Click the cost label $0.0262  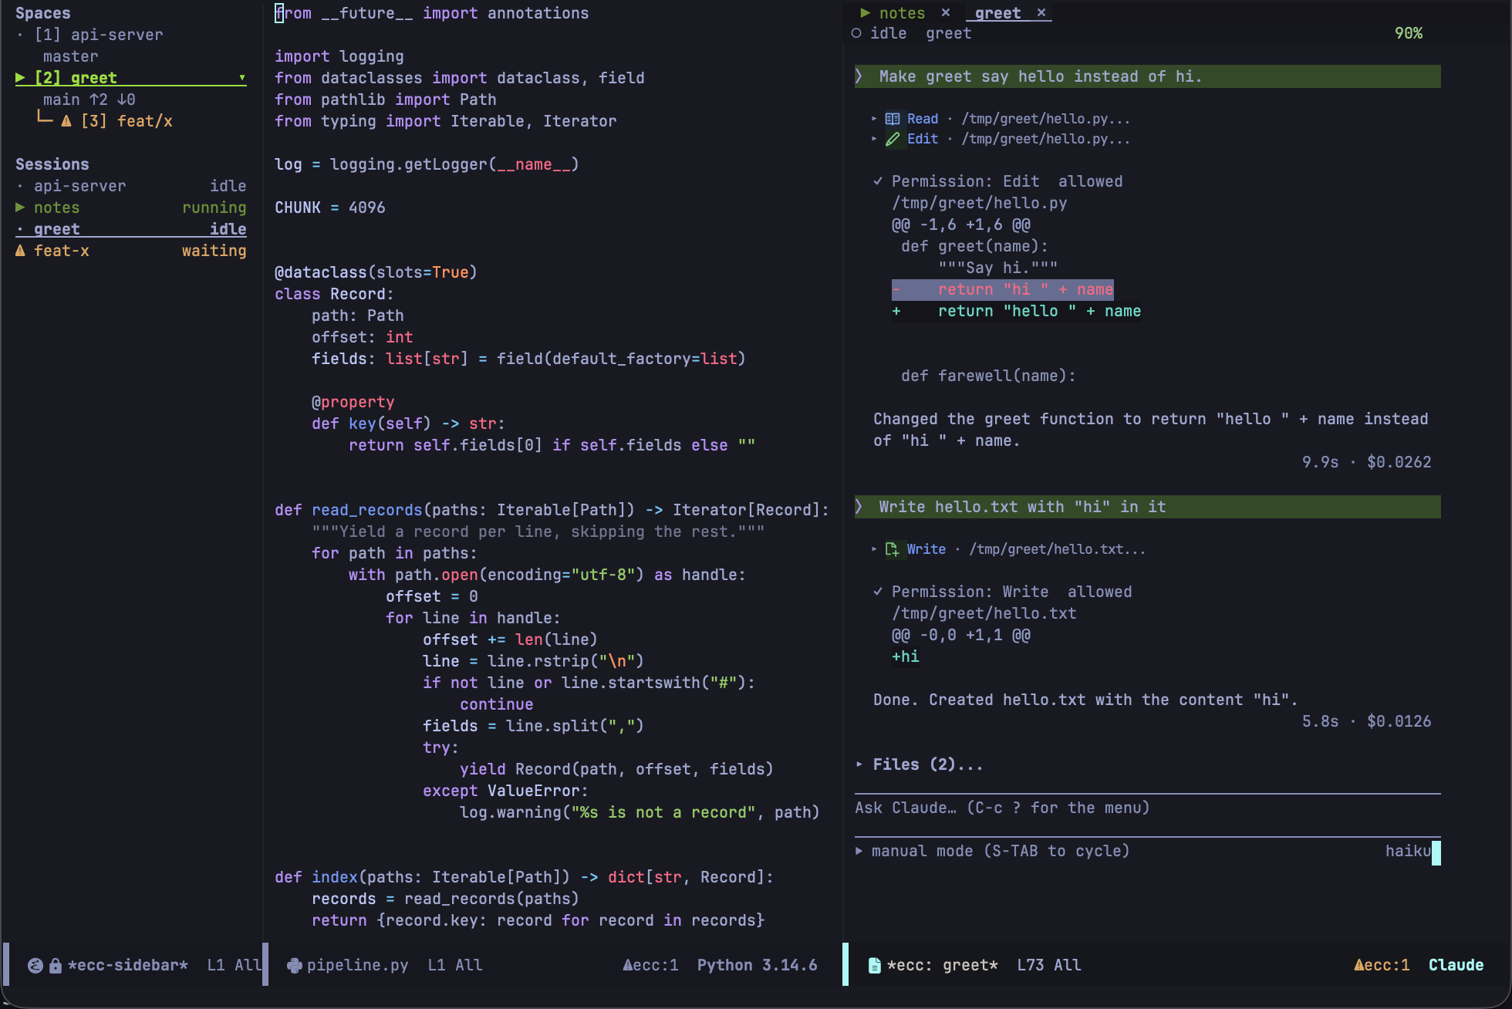click(x=1399, y=462)
